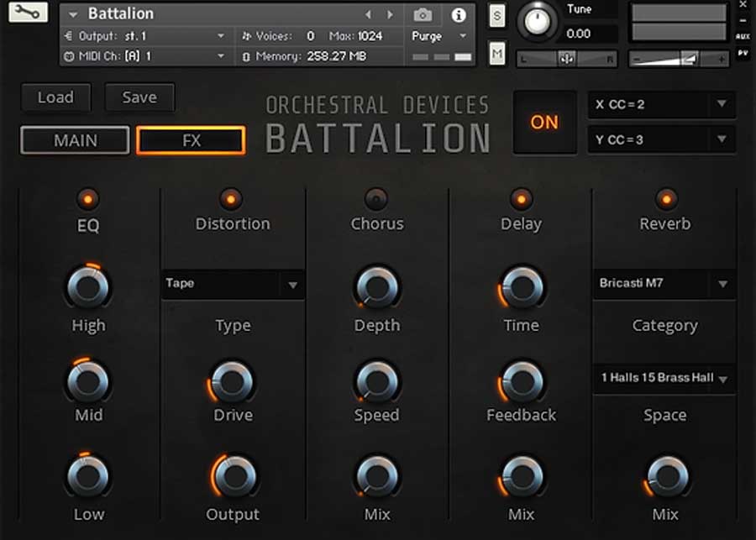Viewport: 756px width, 540px height.
Task: Open the Y CC = 3 dropdown
Action: [662, 139]
